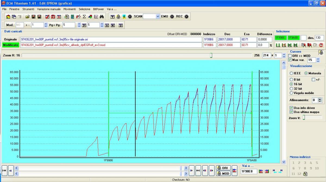The width and height of the screenshot is (326, 182).
Task: Select the Motorola radio button
Action: click(306, 73)
